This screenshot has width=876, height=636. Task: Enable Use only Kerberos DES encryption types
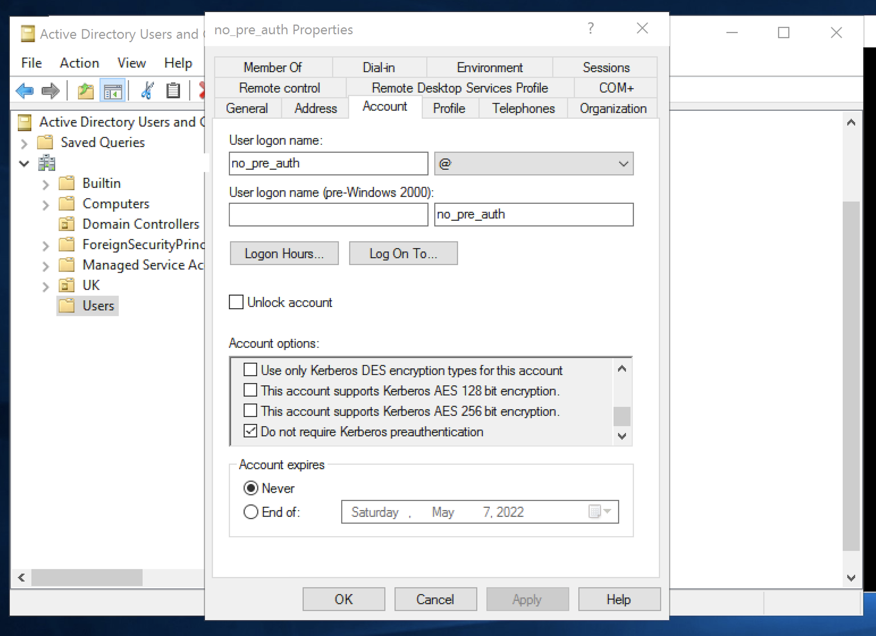click(x=250, y=370)
